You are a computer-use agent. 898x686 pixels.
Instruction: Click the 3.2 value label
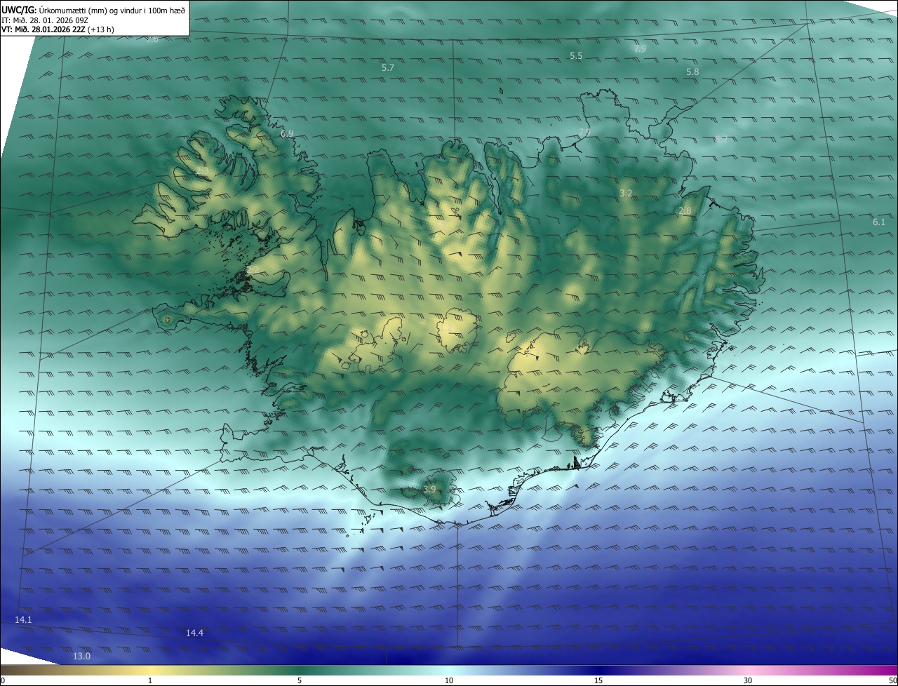626,193
